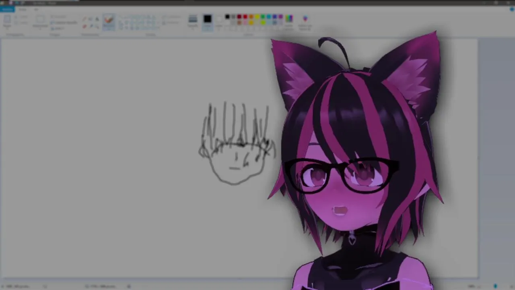
Task: Pick the turquoise palette swatch
Action: tap(269, 17)
